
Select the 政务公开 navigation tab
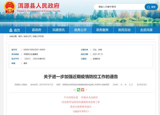pyautogui.click(x=80, y=30)
